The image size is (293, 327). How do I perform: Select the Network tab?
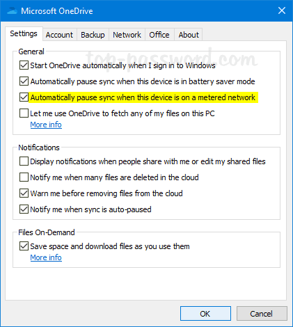click(x=127, y=35)
